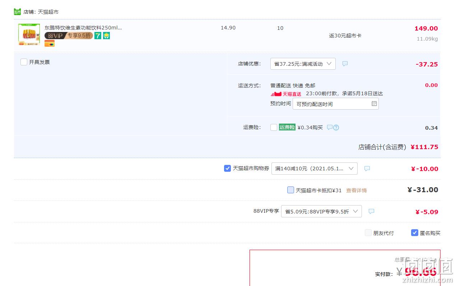
Task: Click the ¥-10.00 coupon amount
Action: (x=425, y=169)
